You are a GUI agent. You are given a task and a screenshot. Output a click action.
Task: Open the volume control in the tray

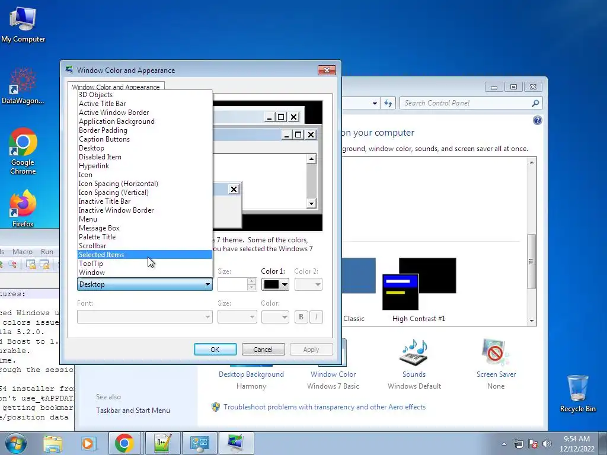(x=547, y=444)
